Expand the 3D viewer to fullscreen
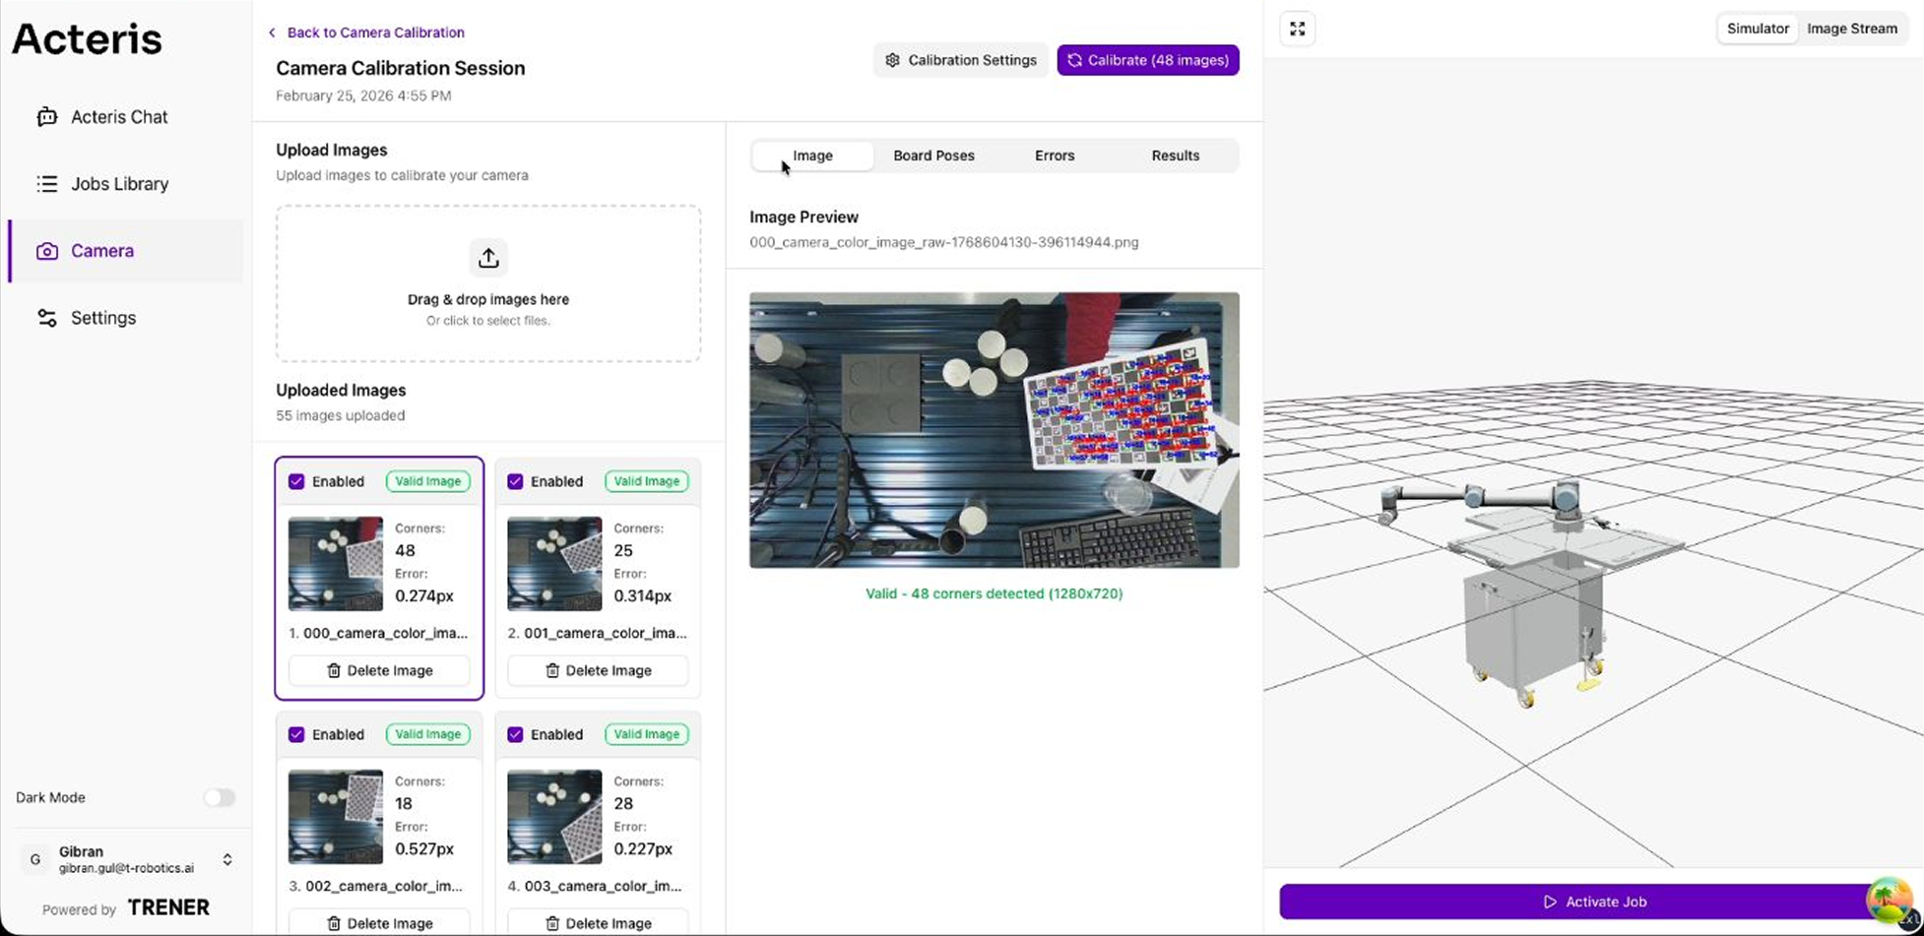 [1297, 29]
